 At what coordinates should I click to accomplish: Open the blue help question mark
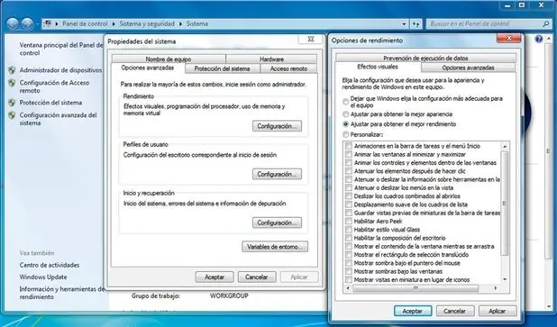click(x=539, y=39)
